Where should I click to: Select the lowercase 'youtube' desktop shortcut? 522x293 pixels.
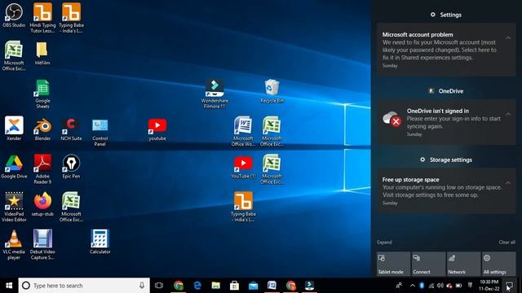pos(157,129)
